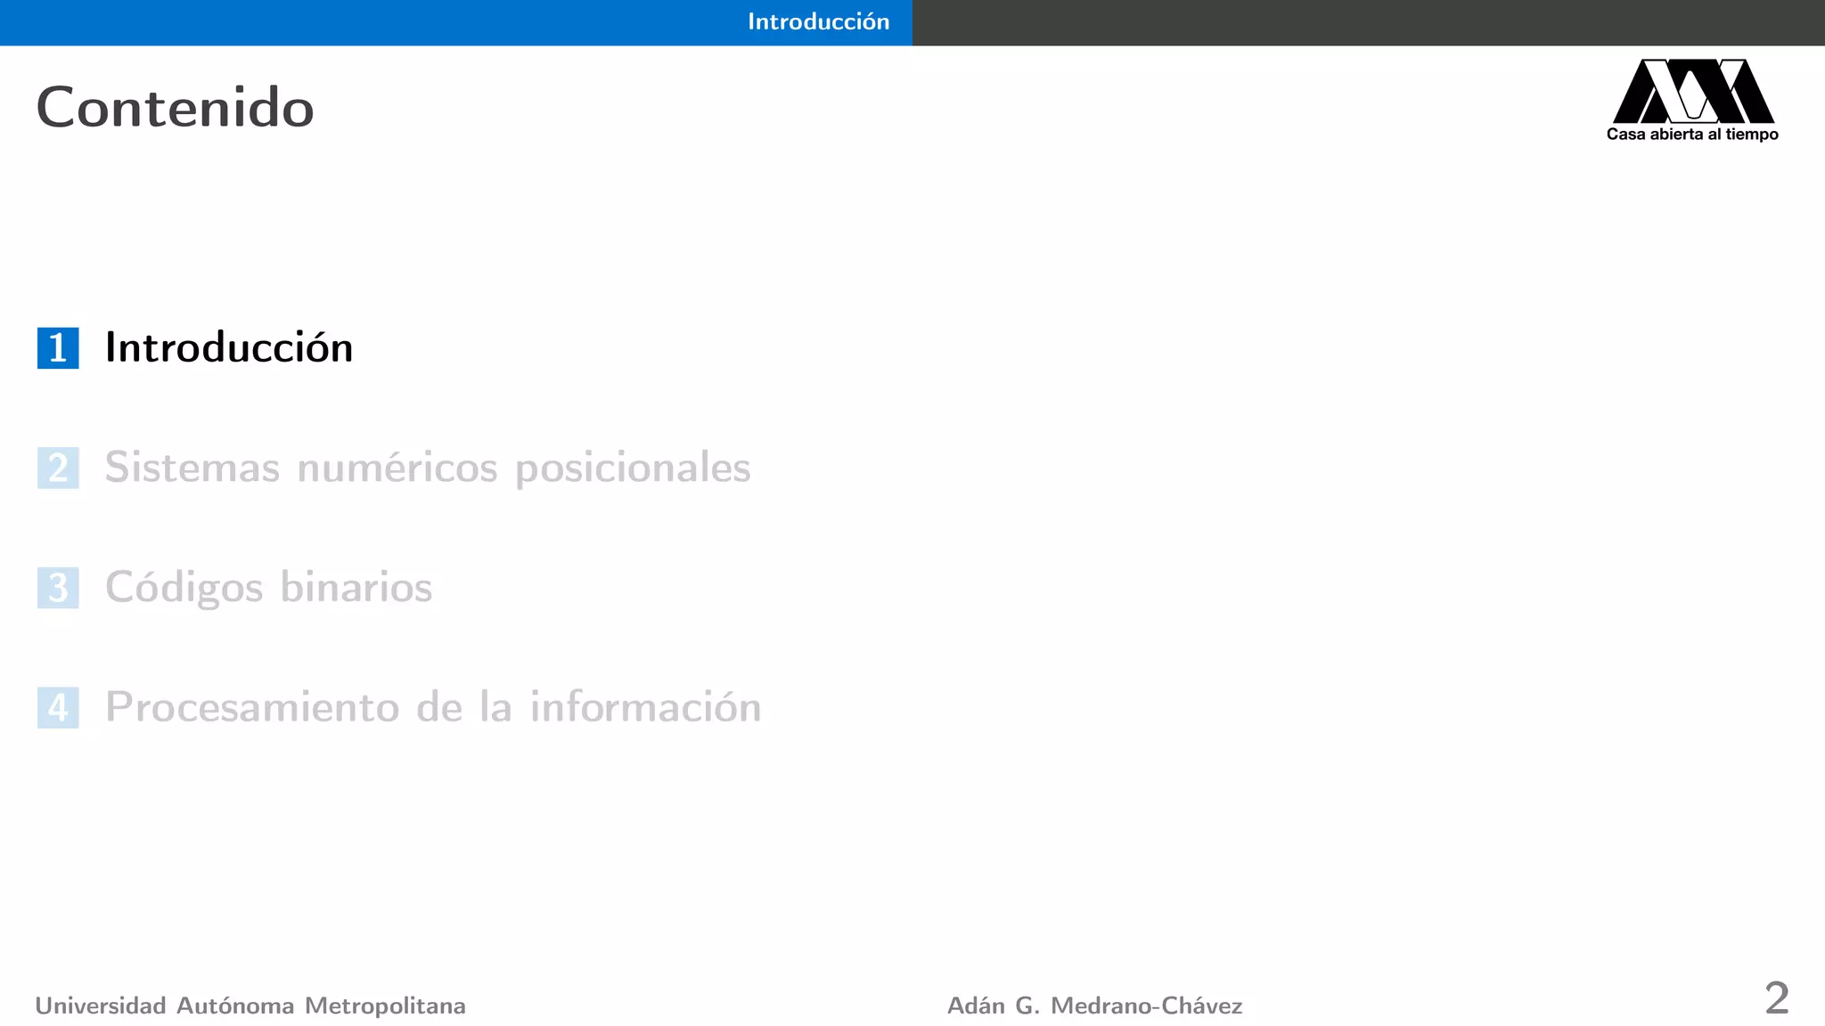The height and width of the screenshot is (1026, 1825).
Task: Click the word 'Procesamiento' in item four
Action: tap(252, 707)
